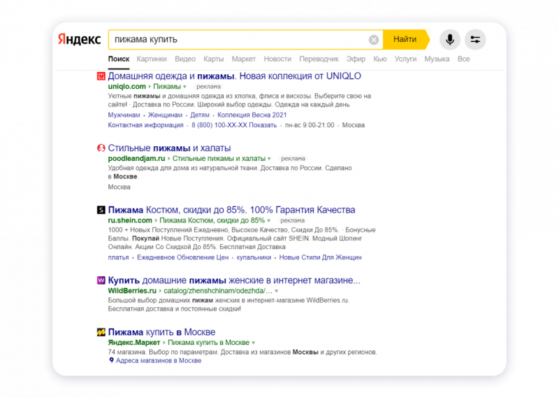559x398 pixels.
Task: Click the UNIQLO favicon
Action: (x=101, y=76)
